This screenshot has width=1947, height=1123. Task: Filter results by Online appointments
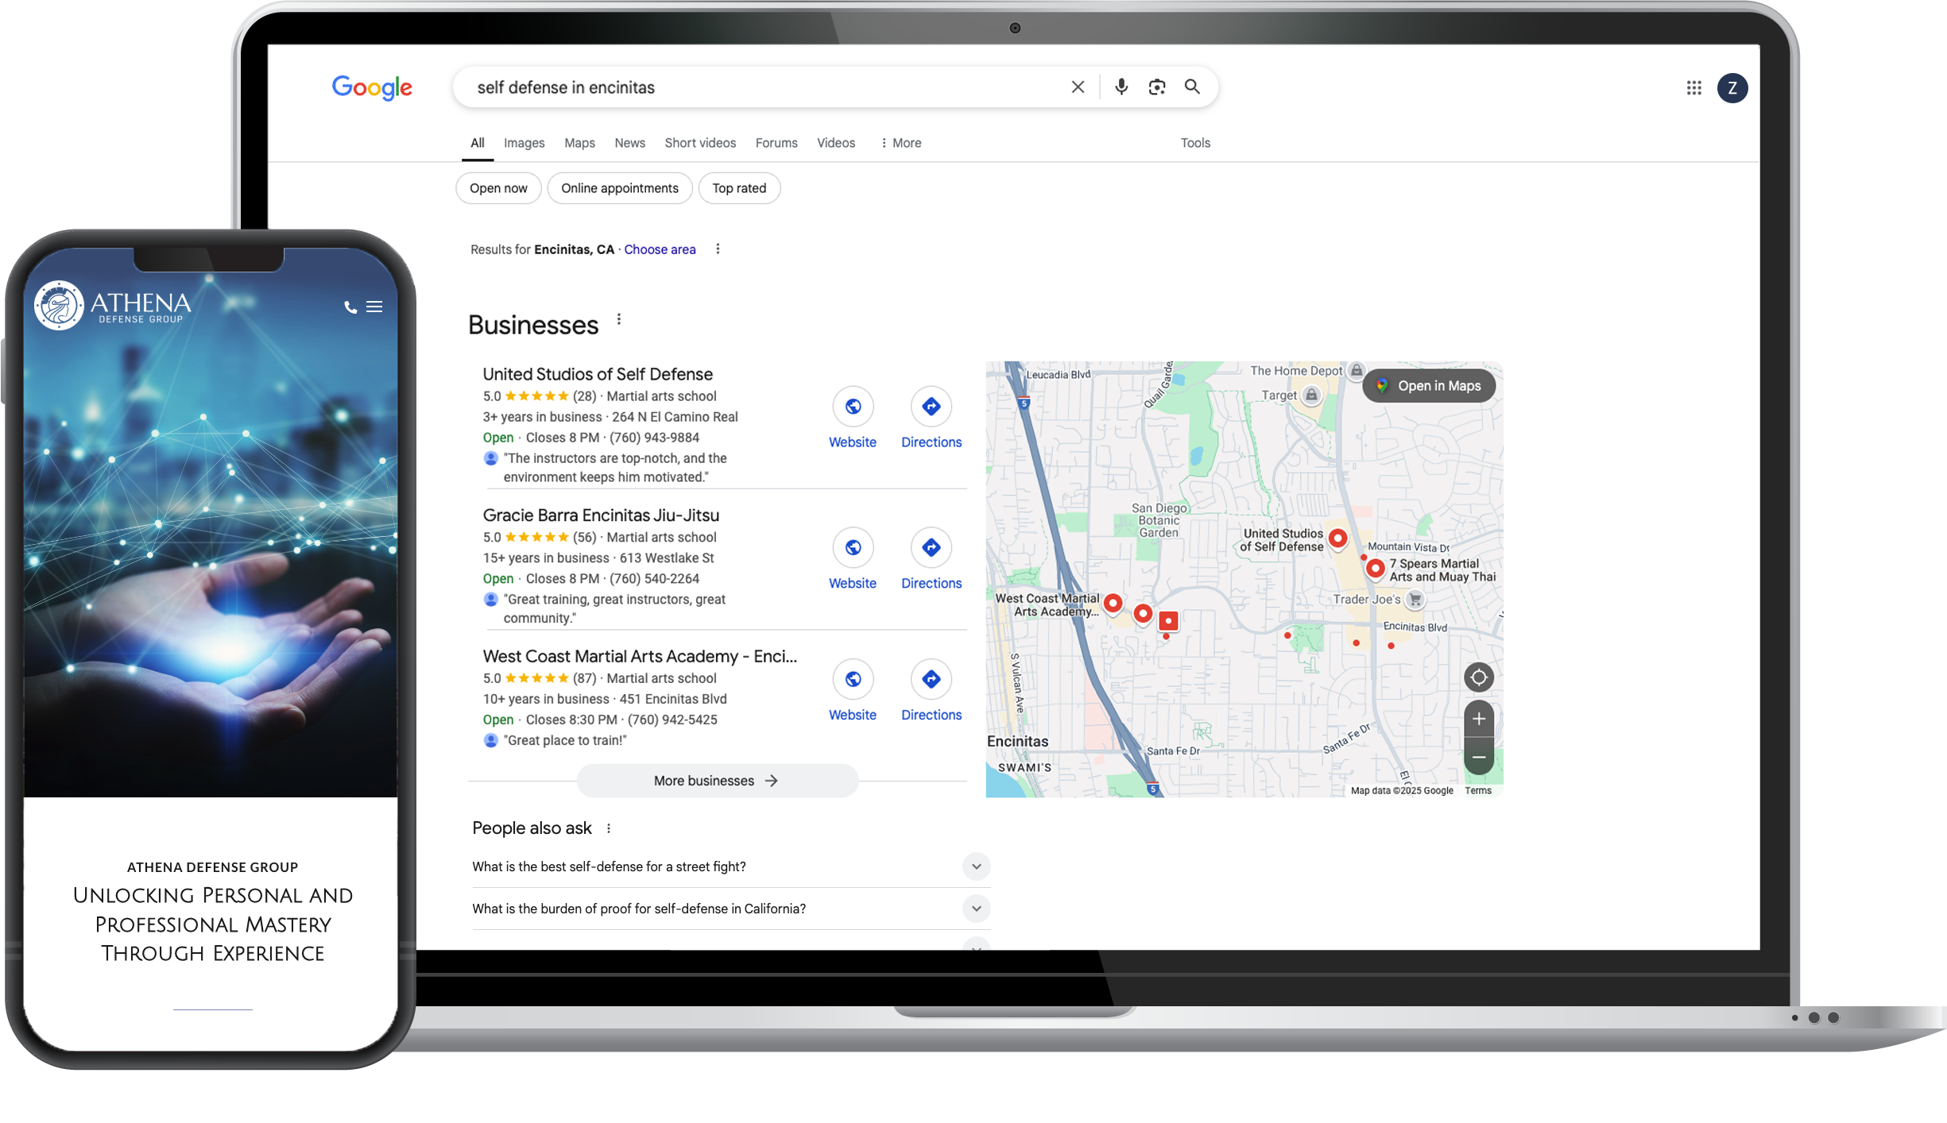tap(620, 188)
